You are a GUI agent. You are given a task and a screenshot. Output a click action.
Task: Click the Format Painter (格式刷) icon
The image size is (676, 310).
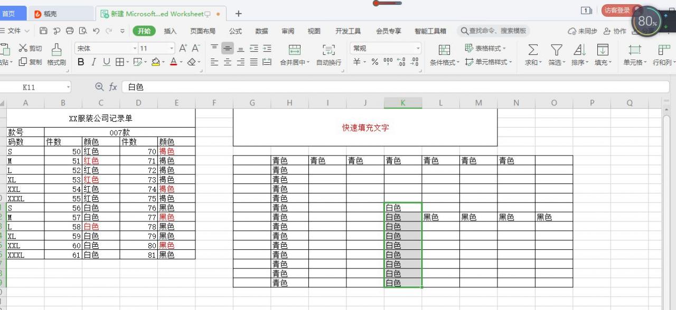tap(56, 50)
